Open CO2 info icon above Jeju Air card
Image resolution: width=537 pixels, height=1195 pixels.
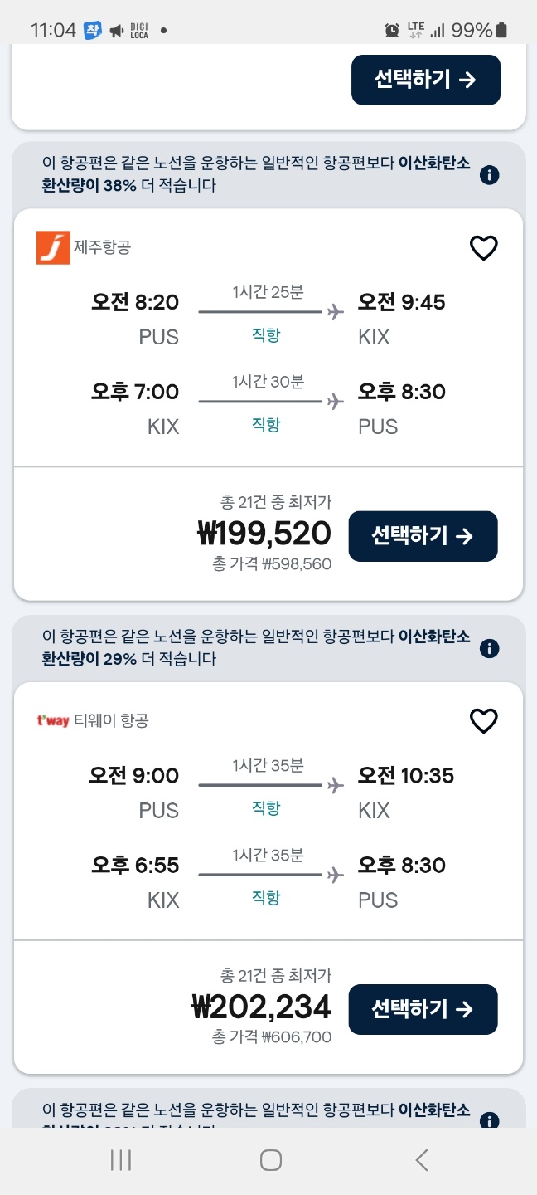coord(490,175)
